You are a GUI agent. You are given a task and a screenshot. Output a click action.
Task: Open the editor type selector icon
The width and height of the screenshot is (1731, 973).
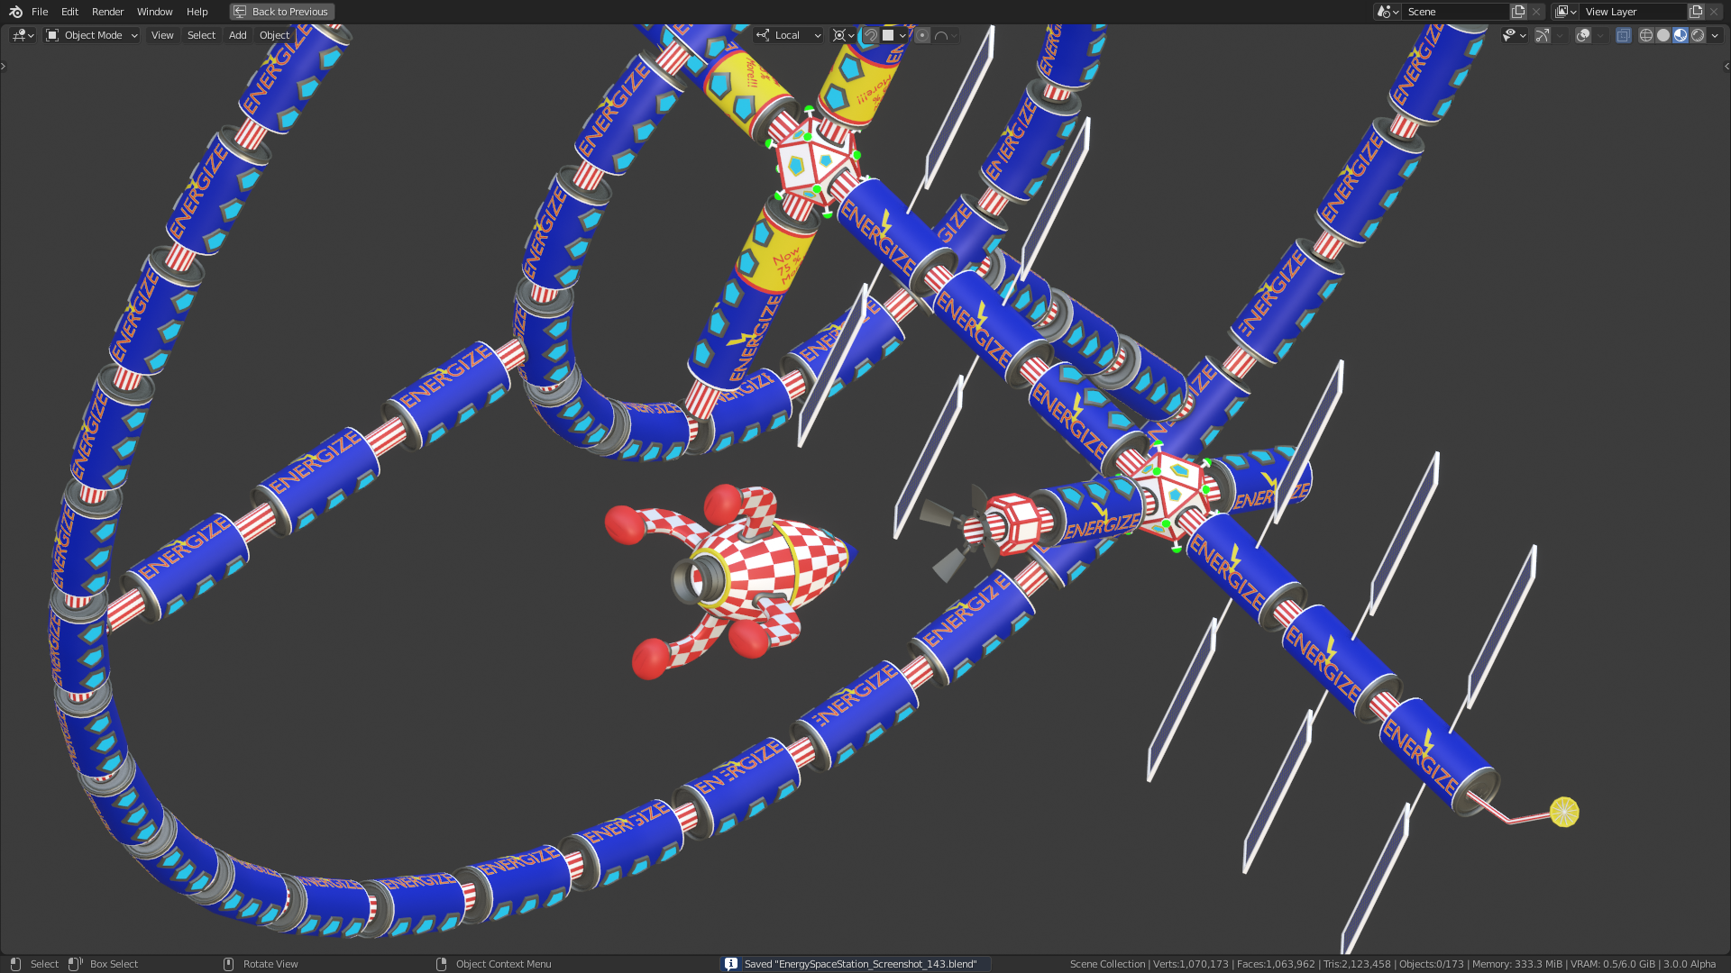tap(23, 35)
